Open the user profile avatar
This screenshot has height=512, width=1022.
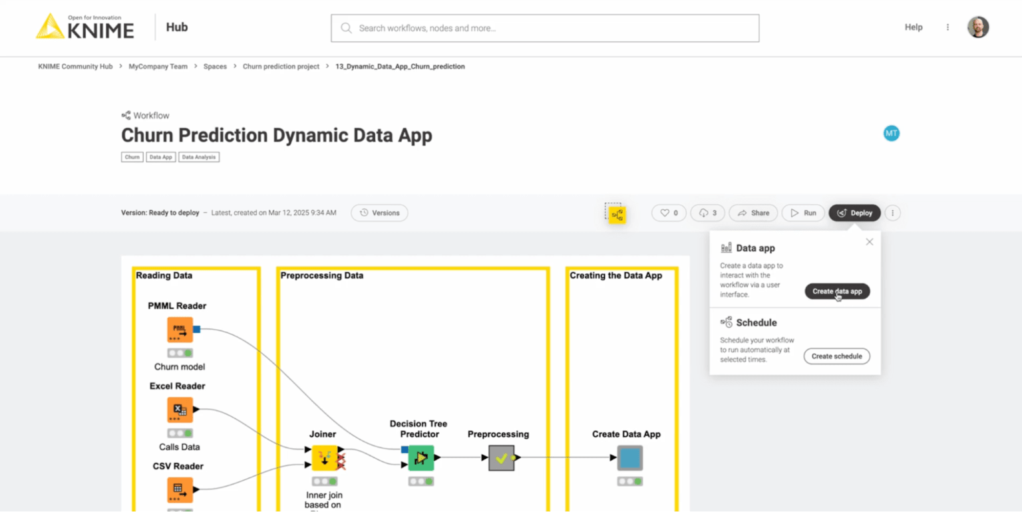pos(978,27)
